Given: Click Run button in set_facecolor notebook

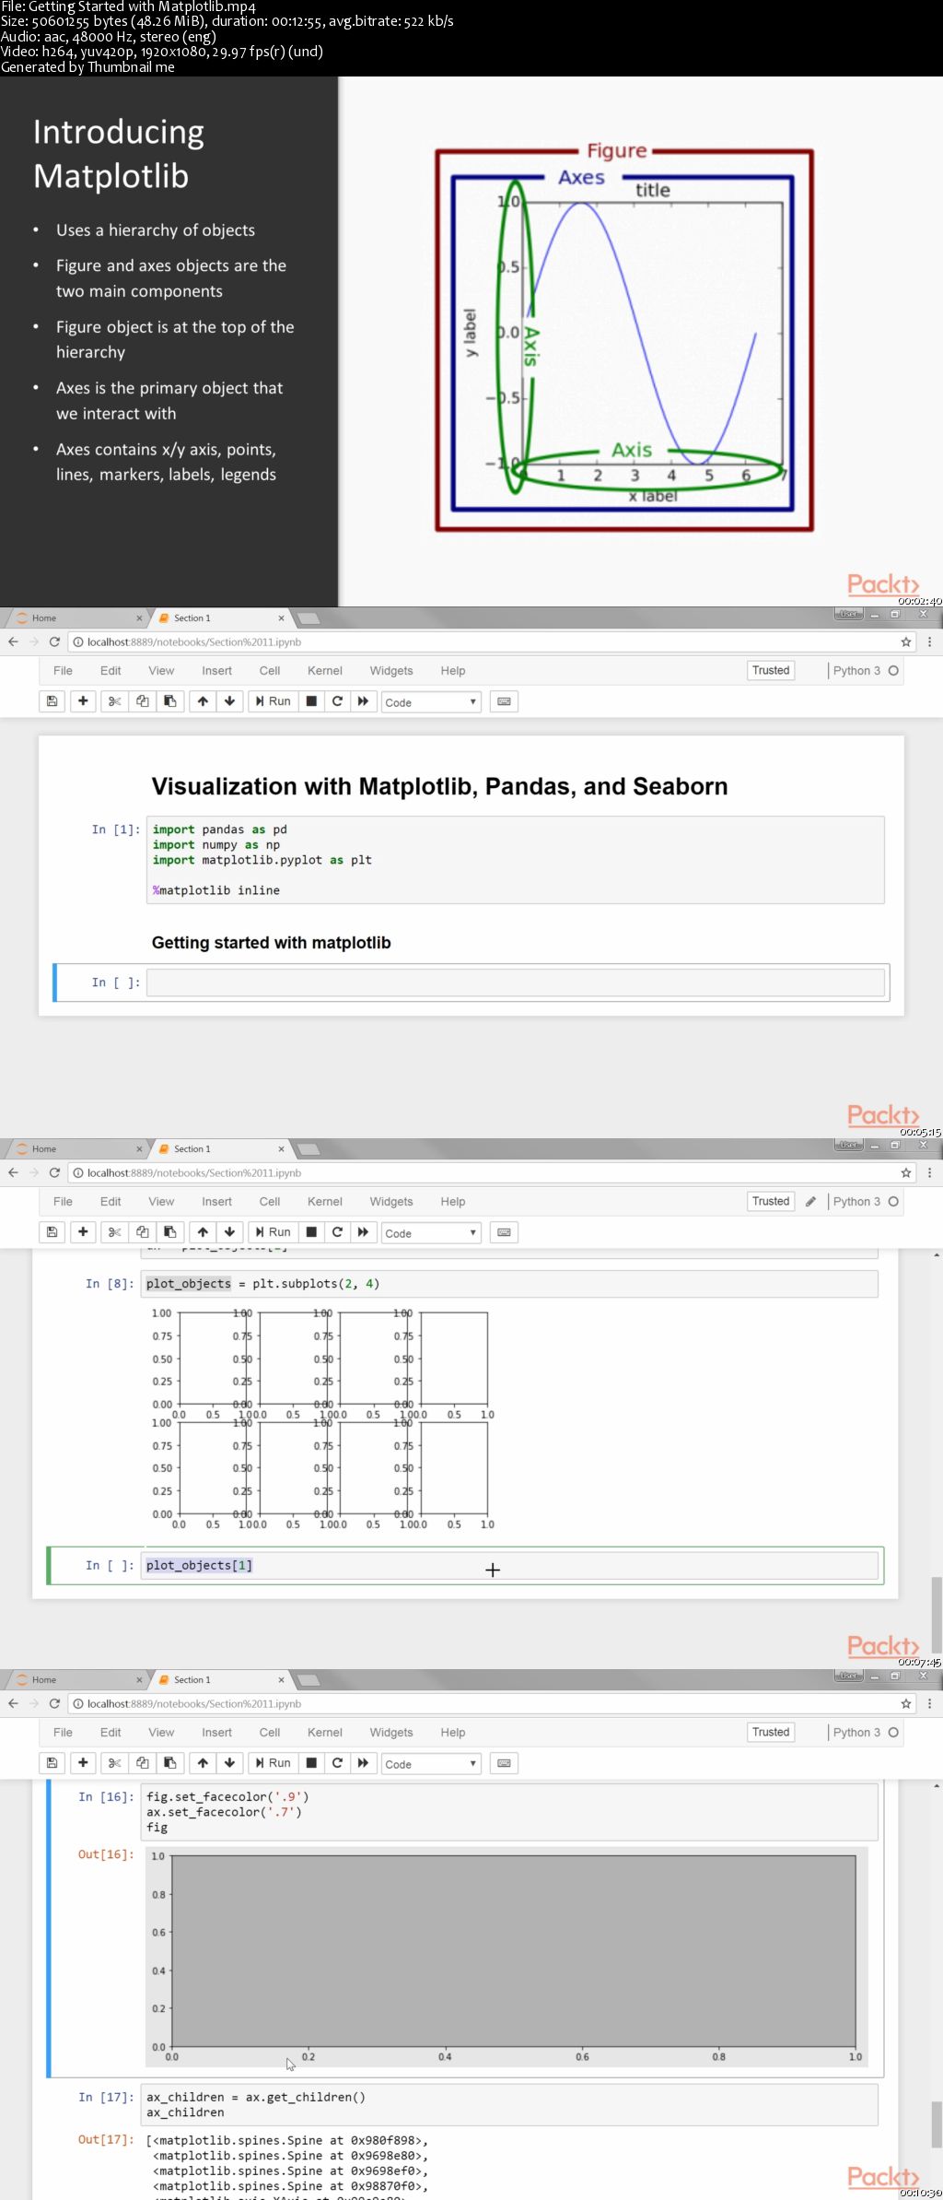Looking at the screenshot, I should pyautogui.click(x=274, y=1763).
